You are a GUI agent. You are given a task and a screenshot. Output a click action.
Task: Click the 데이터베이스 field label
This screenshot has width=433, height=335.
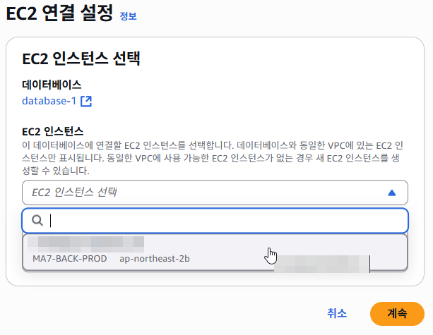52,85
